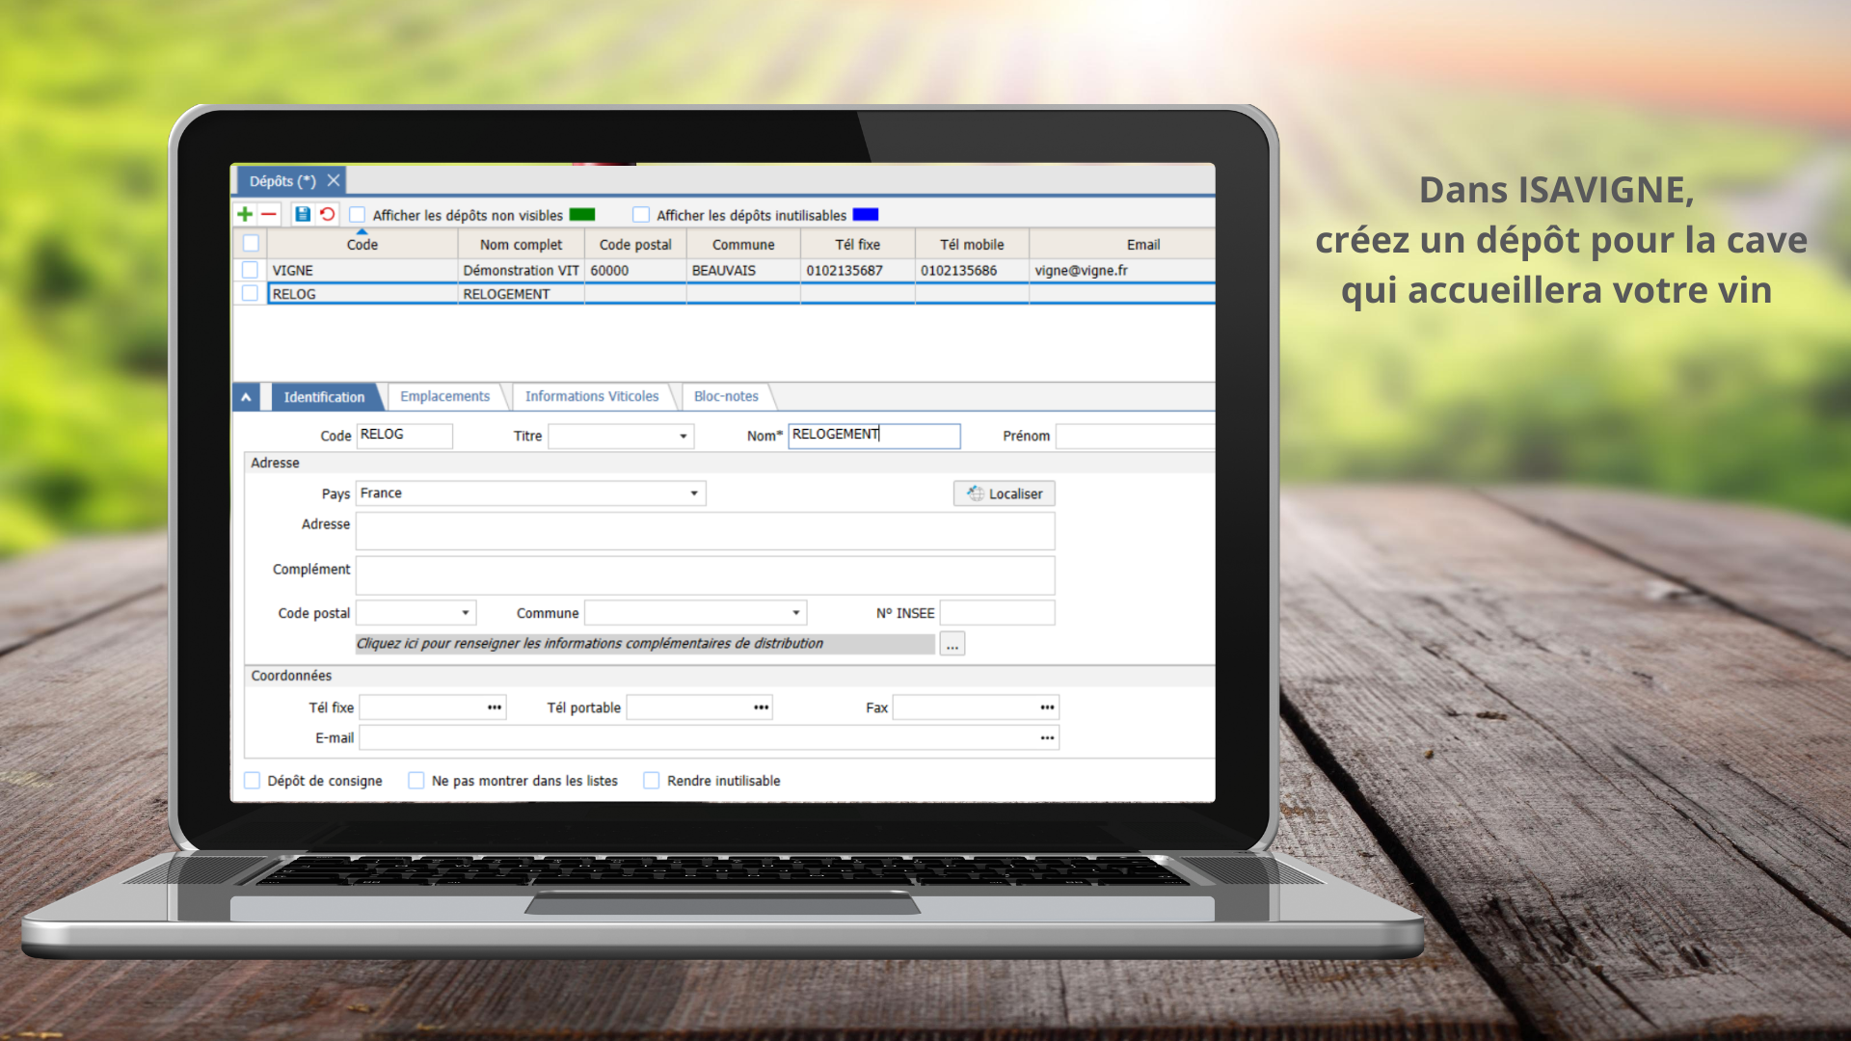The image size is (1851, 1041).
Task: Toggle Afficher les dépôts non visibles checkbox
Action: coord(358,215)
